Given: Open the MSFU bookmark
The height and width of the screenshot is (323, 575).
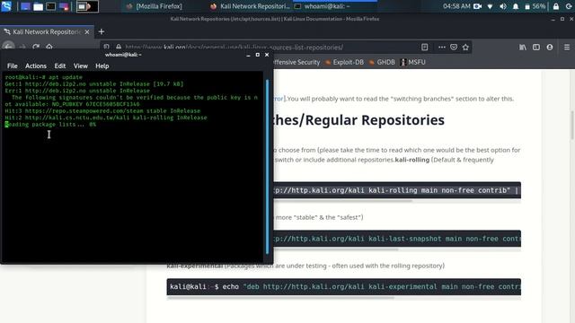Looking at the screenshot, I should [x=413, y=62].
